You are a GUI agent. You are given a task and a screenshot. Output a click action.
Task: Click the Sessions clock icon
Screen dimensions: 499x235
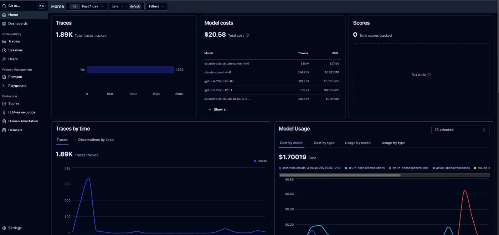pyautogui.click(x=4, y=50)
